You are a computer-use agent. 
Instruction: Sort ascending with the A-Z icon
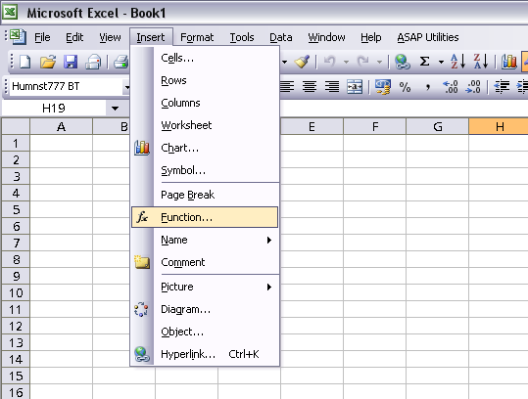(457, 62)
